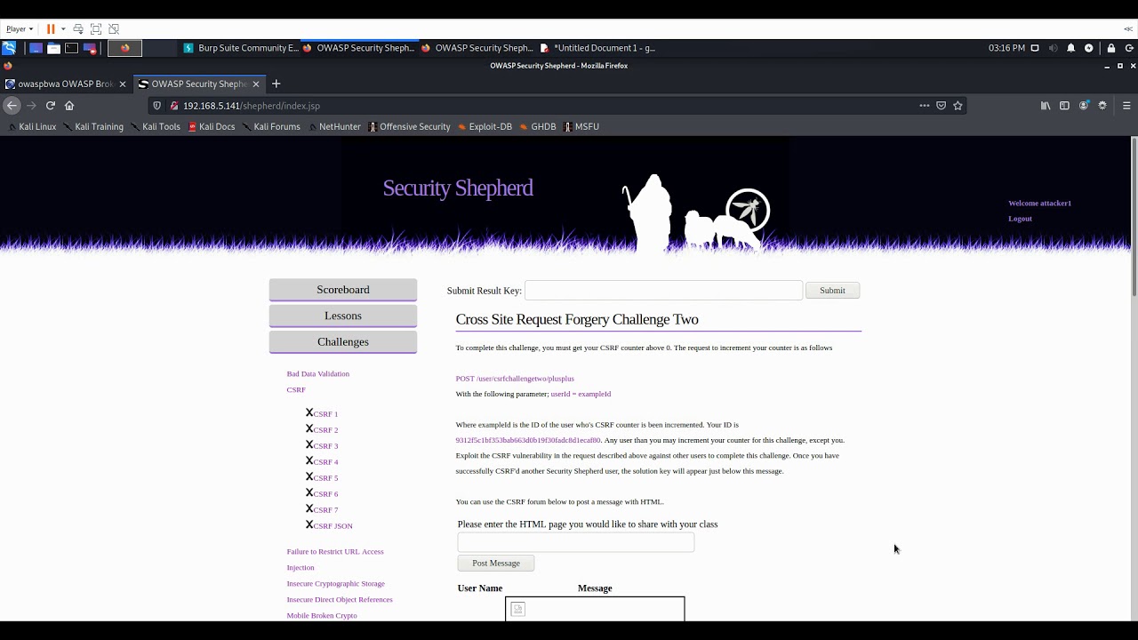Image resolution: width=1138 pixels, height=640 pixels.
Task: Go to the Firefox home page icon
Action: coord(69,105)
